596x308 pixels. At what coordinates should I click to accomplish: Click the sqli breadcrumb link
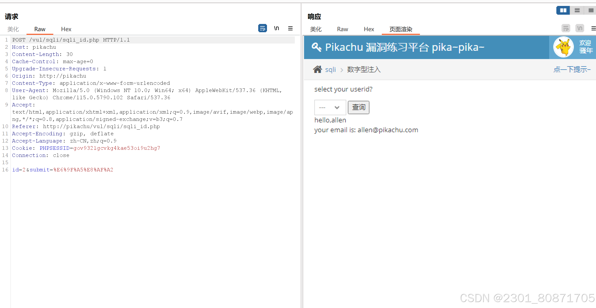coord(330,70)
